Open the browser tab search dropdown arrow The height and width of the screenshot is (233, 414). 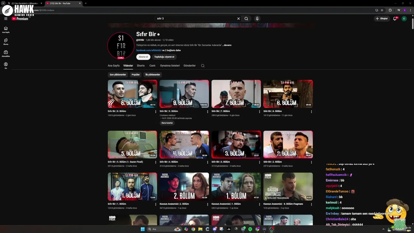pos(3,3)
